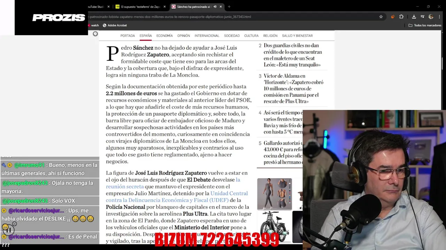Open the CULTURA section
The height and width of the screenshot is (250, 446).
click(x=251, y=36)
